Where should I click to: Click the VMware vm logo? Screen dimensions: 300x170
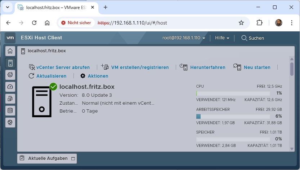click(x=10, y=38)
